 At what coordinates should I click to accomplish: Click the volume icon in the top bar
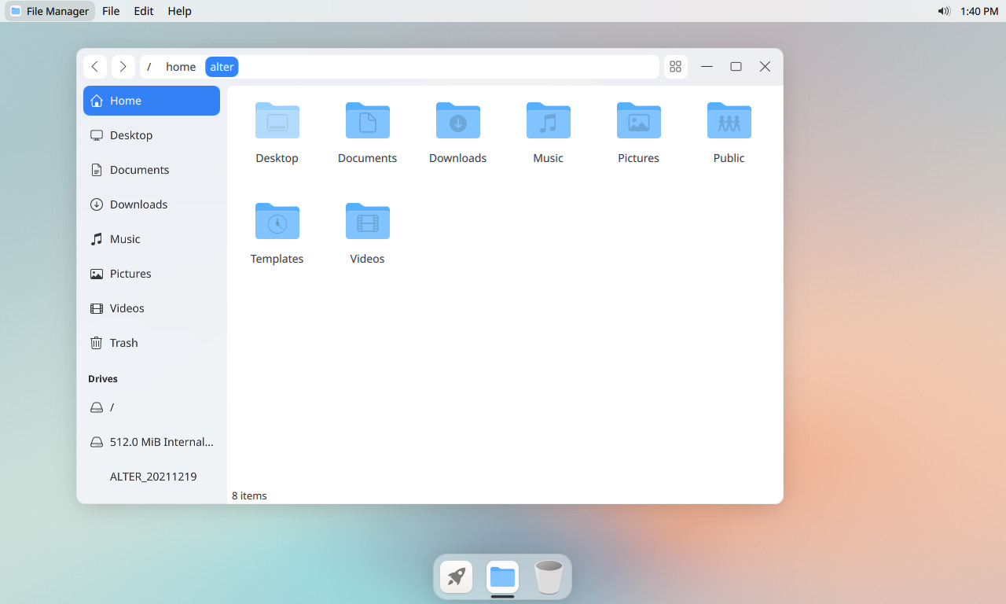944,11
